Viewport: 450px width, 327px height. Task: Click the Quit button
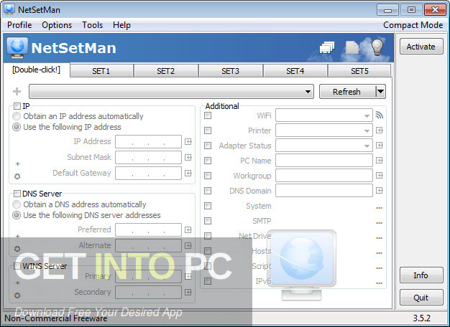(x=421, y=298)
